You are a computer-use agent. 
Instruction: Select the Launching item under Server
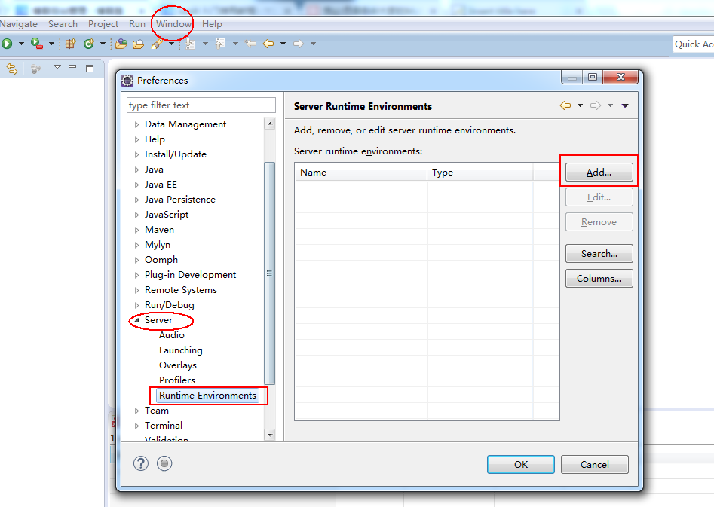coord(181,350)
